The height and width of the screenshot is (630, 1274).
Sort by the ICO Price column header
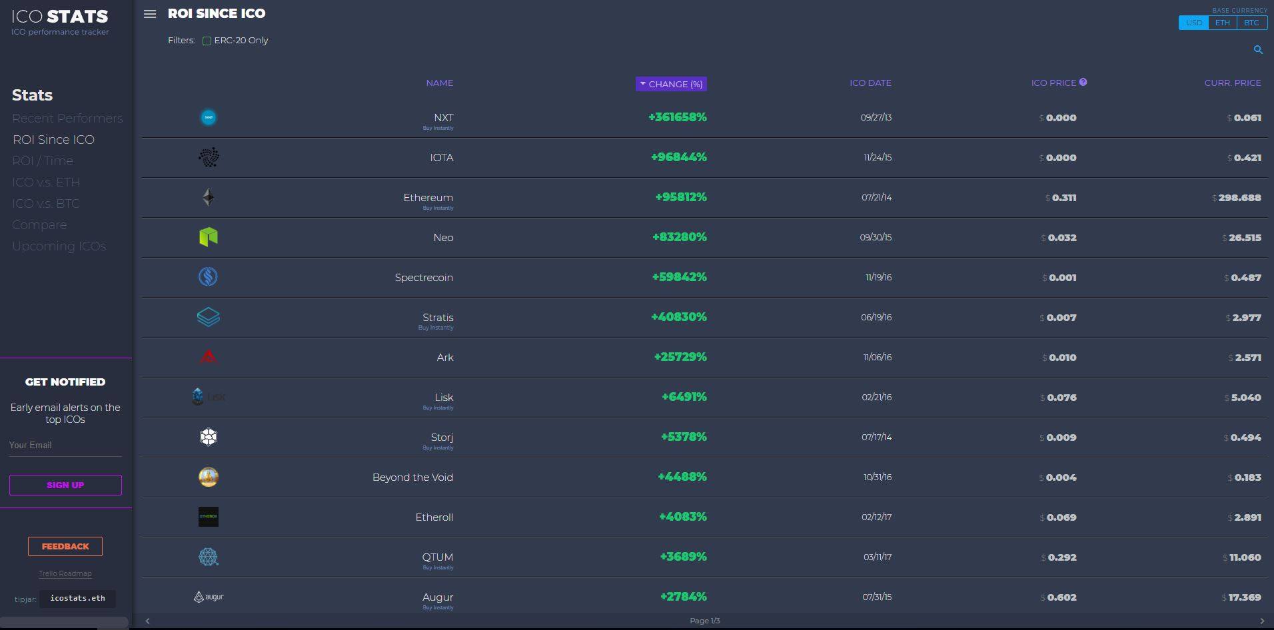point(1053,83)
